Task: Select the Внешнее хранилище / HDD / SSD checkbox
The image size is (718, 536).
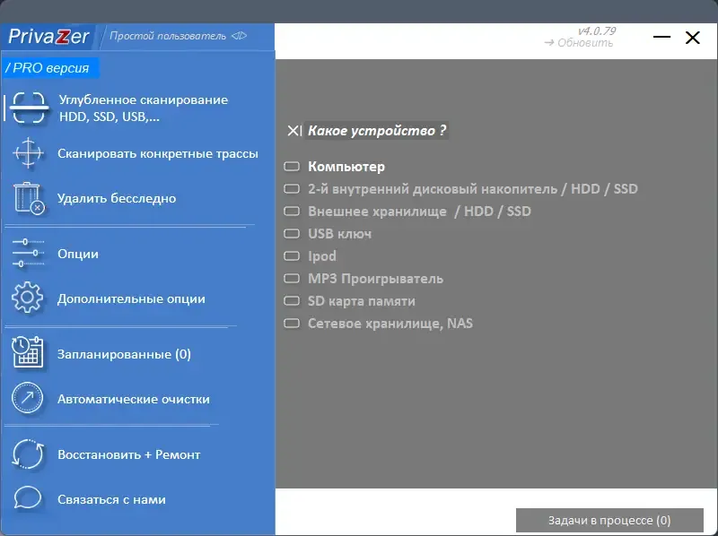Action: 292,211
